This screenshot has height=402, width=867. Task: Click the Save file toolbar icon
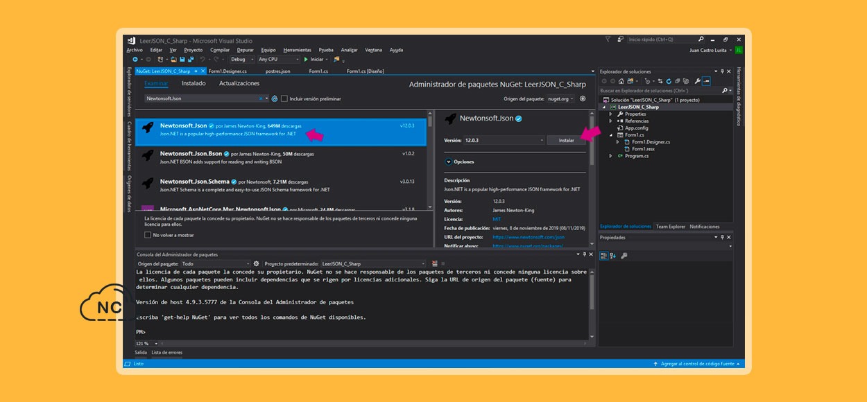pos(182,60)
